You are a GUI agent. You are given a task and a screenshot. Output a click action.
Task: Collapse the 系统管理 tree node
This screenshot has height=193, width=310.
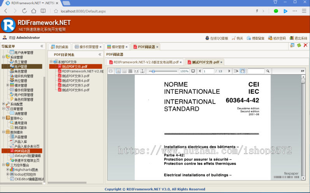pos(4,57)
